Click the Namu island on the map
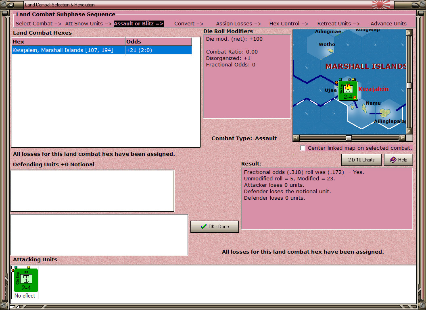 pos(364,108)
